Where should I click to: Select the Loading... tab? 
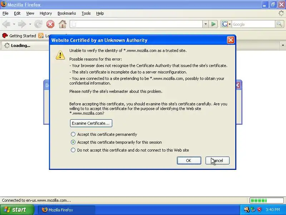click(25, 46)
